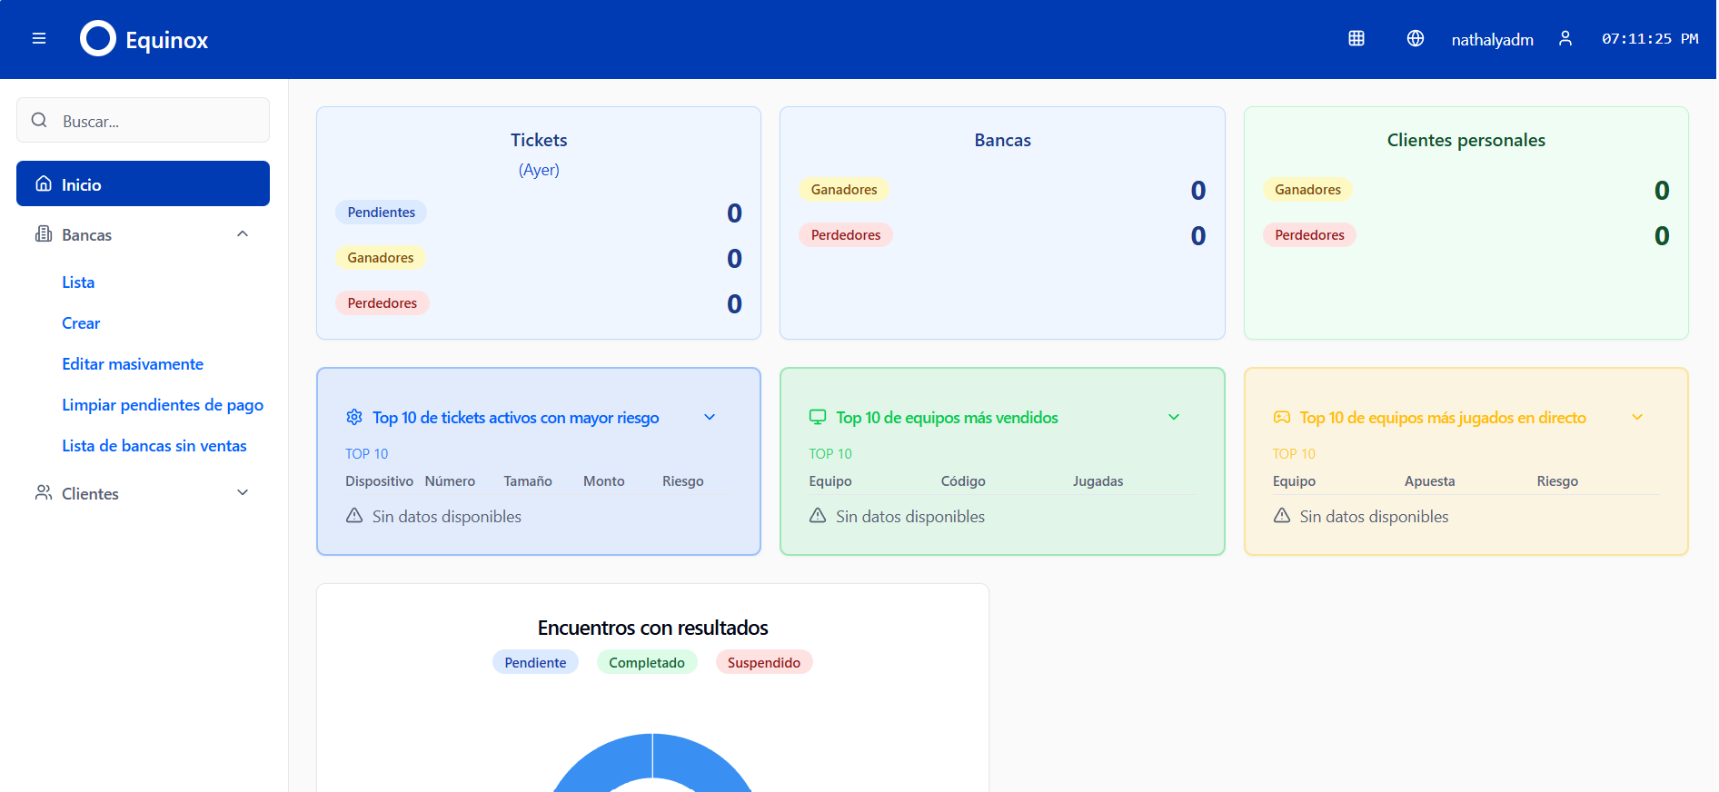Click Top 10 de tickets activos title
Viewport: 1719px width, 792px height.
(516, 418)
